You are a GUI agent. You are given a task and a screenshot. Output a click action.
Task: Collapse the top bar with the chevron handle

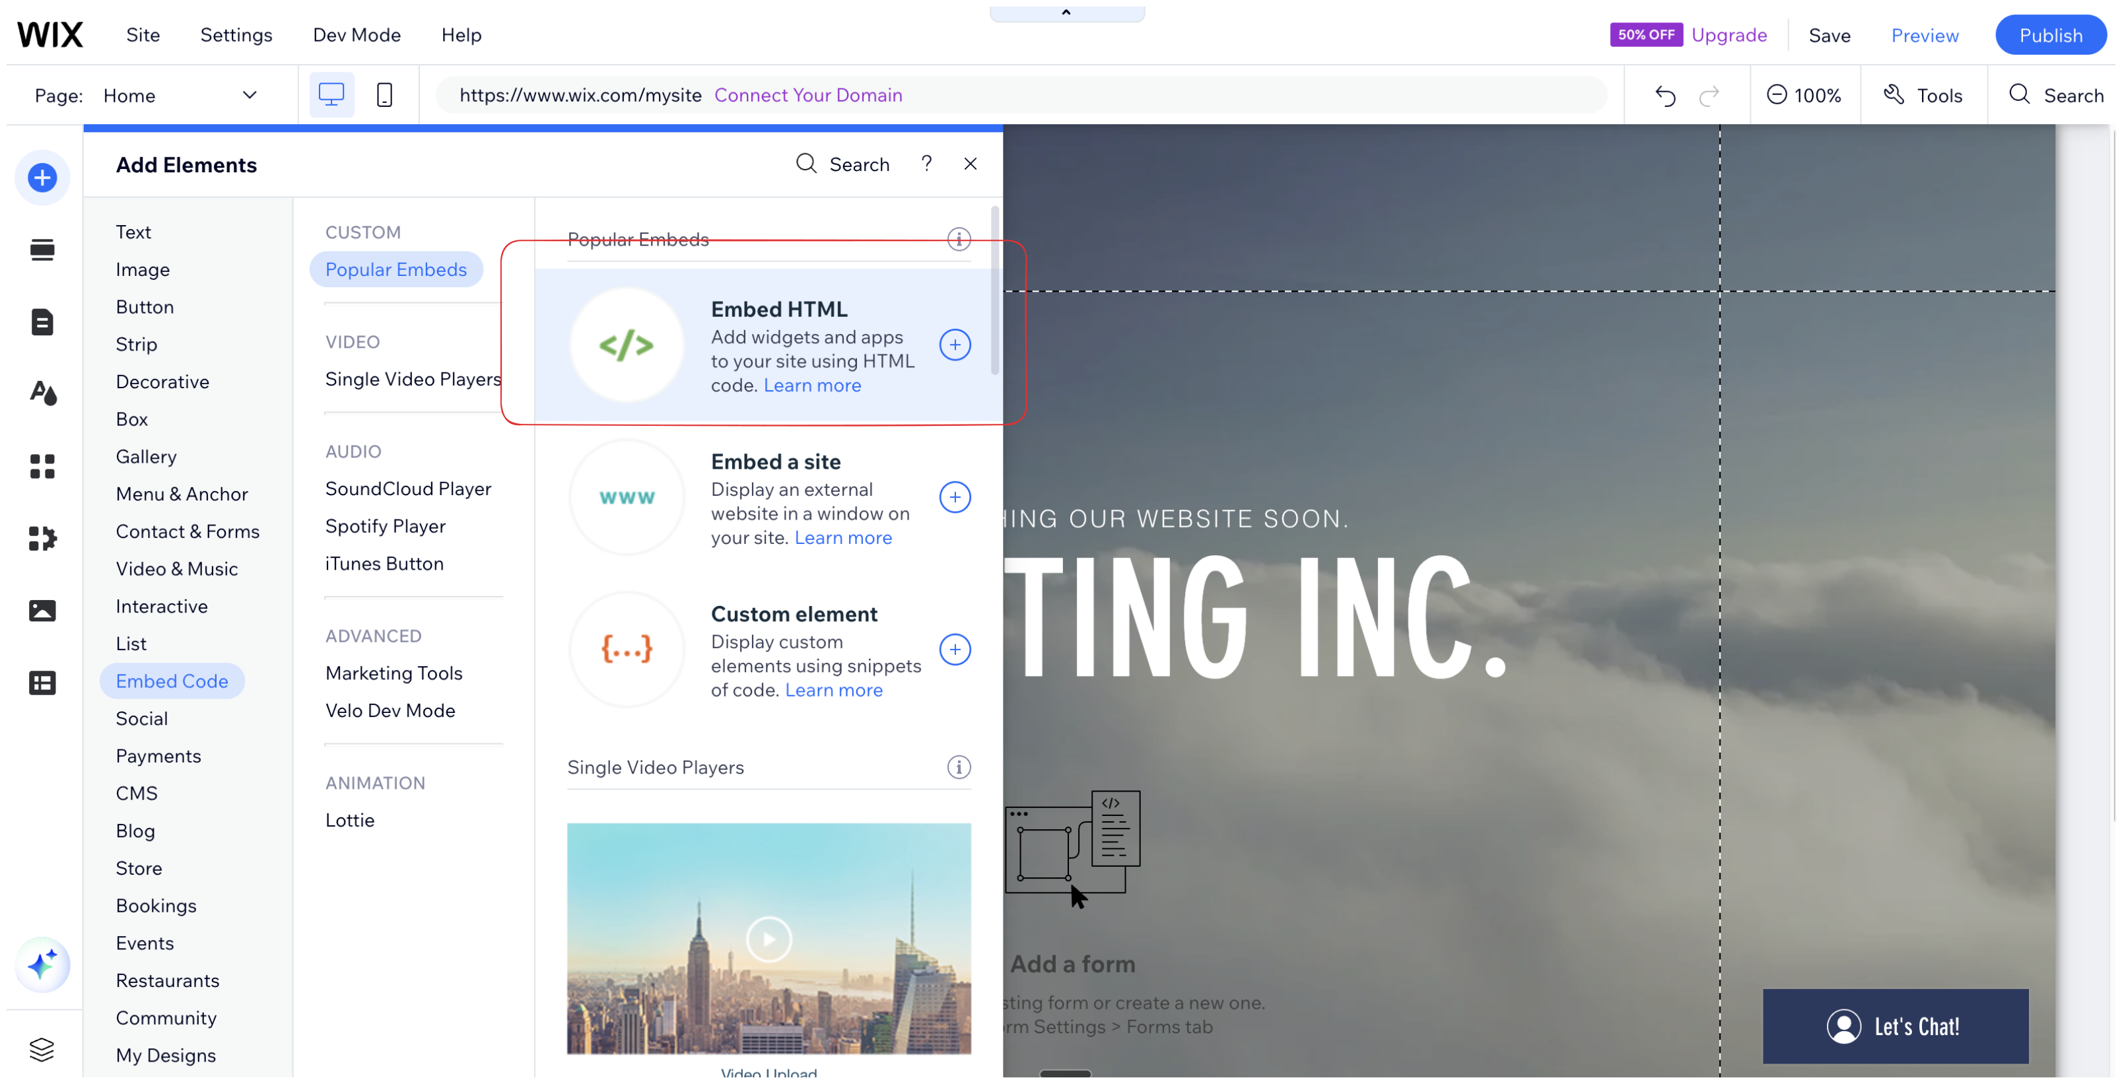(1066, 13)
